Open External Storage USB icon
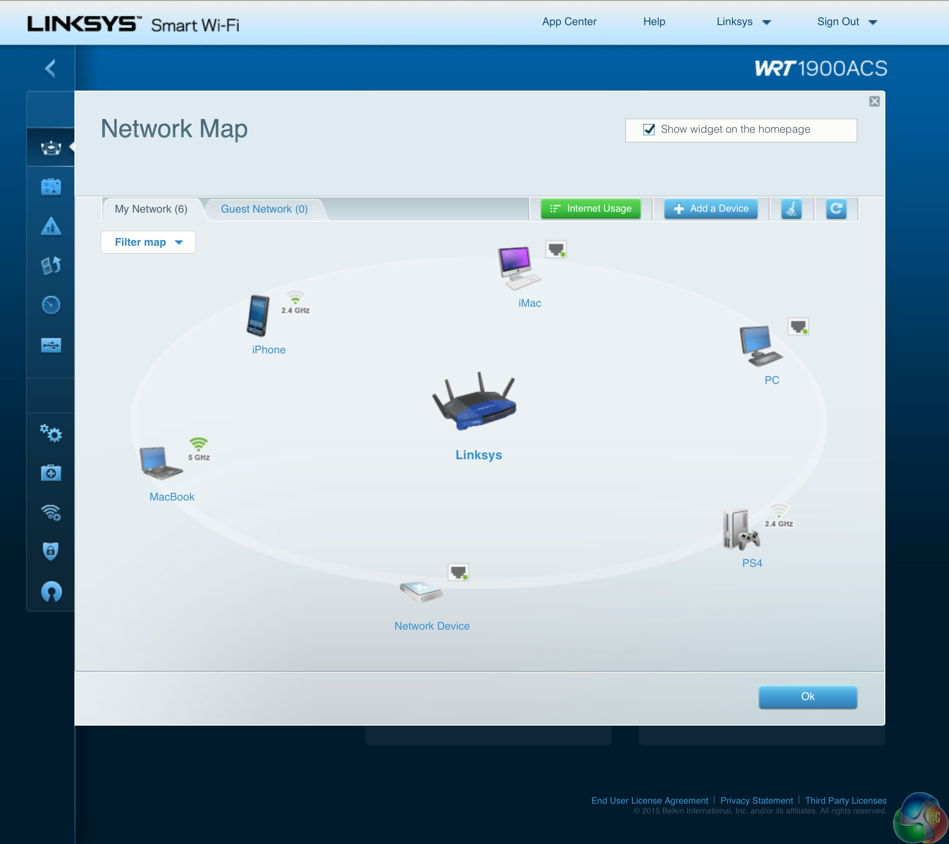949x844 pixels. point(51,345)
